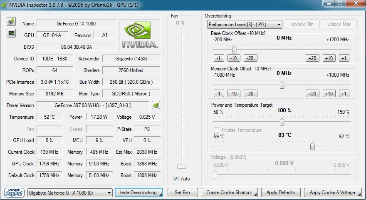Image resolution: width=366 pixels, height=200 pixels.
Task: Click the Voltage slider handle
Action: [x=215, y=175]
